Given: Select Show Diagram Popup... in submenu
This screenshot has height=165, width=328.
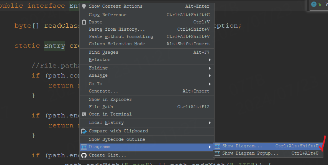Looking at the screenshot, I should pyautogui.click(x=268, y=153).
